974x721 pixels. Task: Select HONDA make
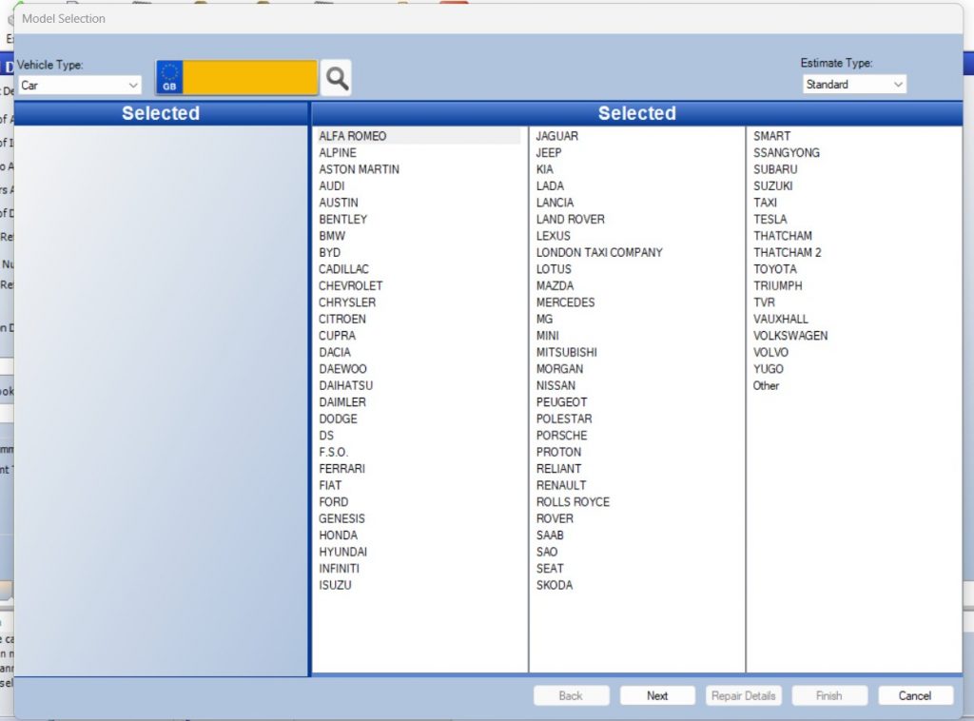338,536
